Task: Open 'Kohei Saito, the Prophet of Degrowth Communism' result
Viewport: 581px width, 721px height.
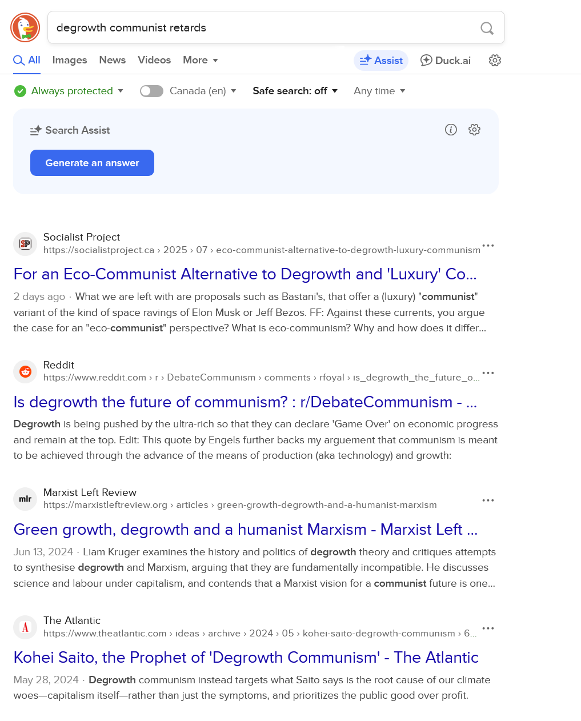Action: click(x=246, y=658)
